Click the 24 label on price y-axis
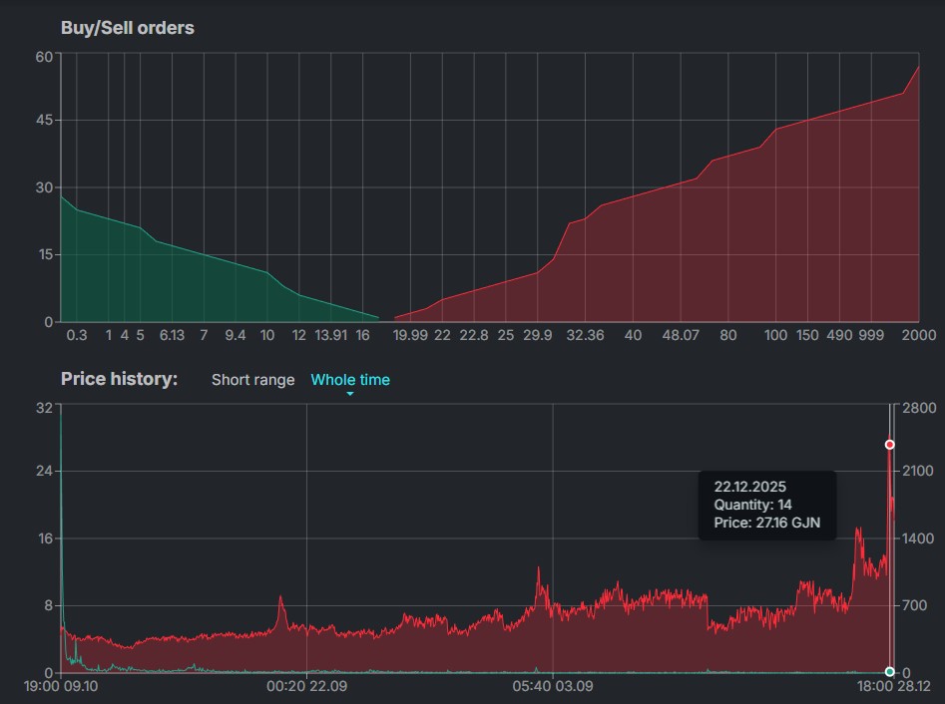Image resolution: width=945 pixels, height=704 pixels. tap(44, 471)
